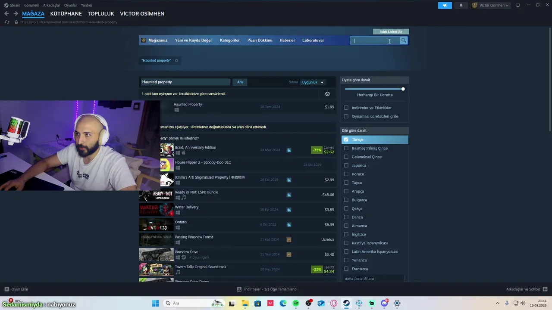Viewport: 552px width, 310px height.
Task: Click the Windows Start button
Action: click(155, 303)
